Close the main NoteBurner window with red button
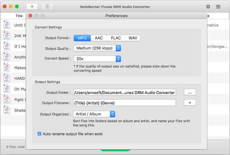Viewport: 230px width, 155px height. [x=5, y=7]
